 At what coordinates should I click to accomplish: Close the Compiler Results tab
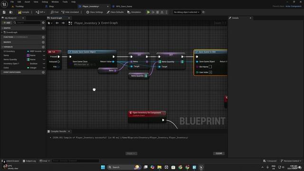point(69,131)
